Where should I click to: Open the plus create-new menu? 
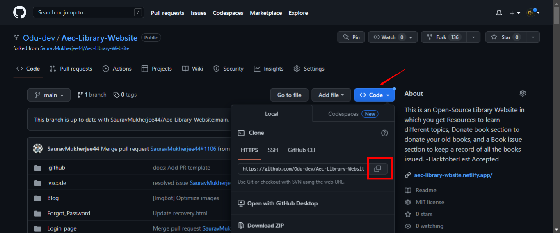(514, 13)
